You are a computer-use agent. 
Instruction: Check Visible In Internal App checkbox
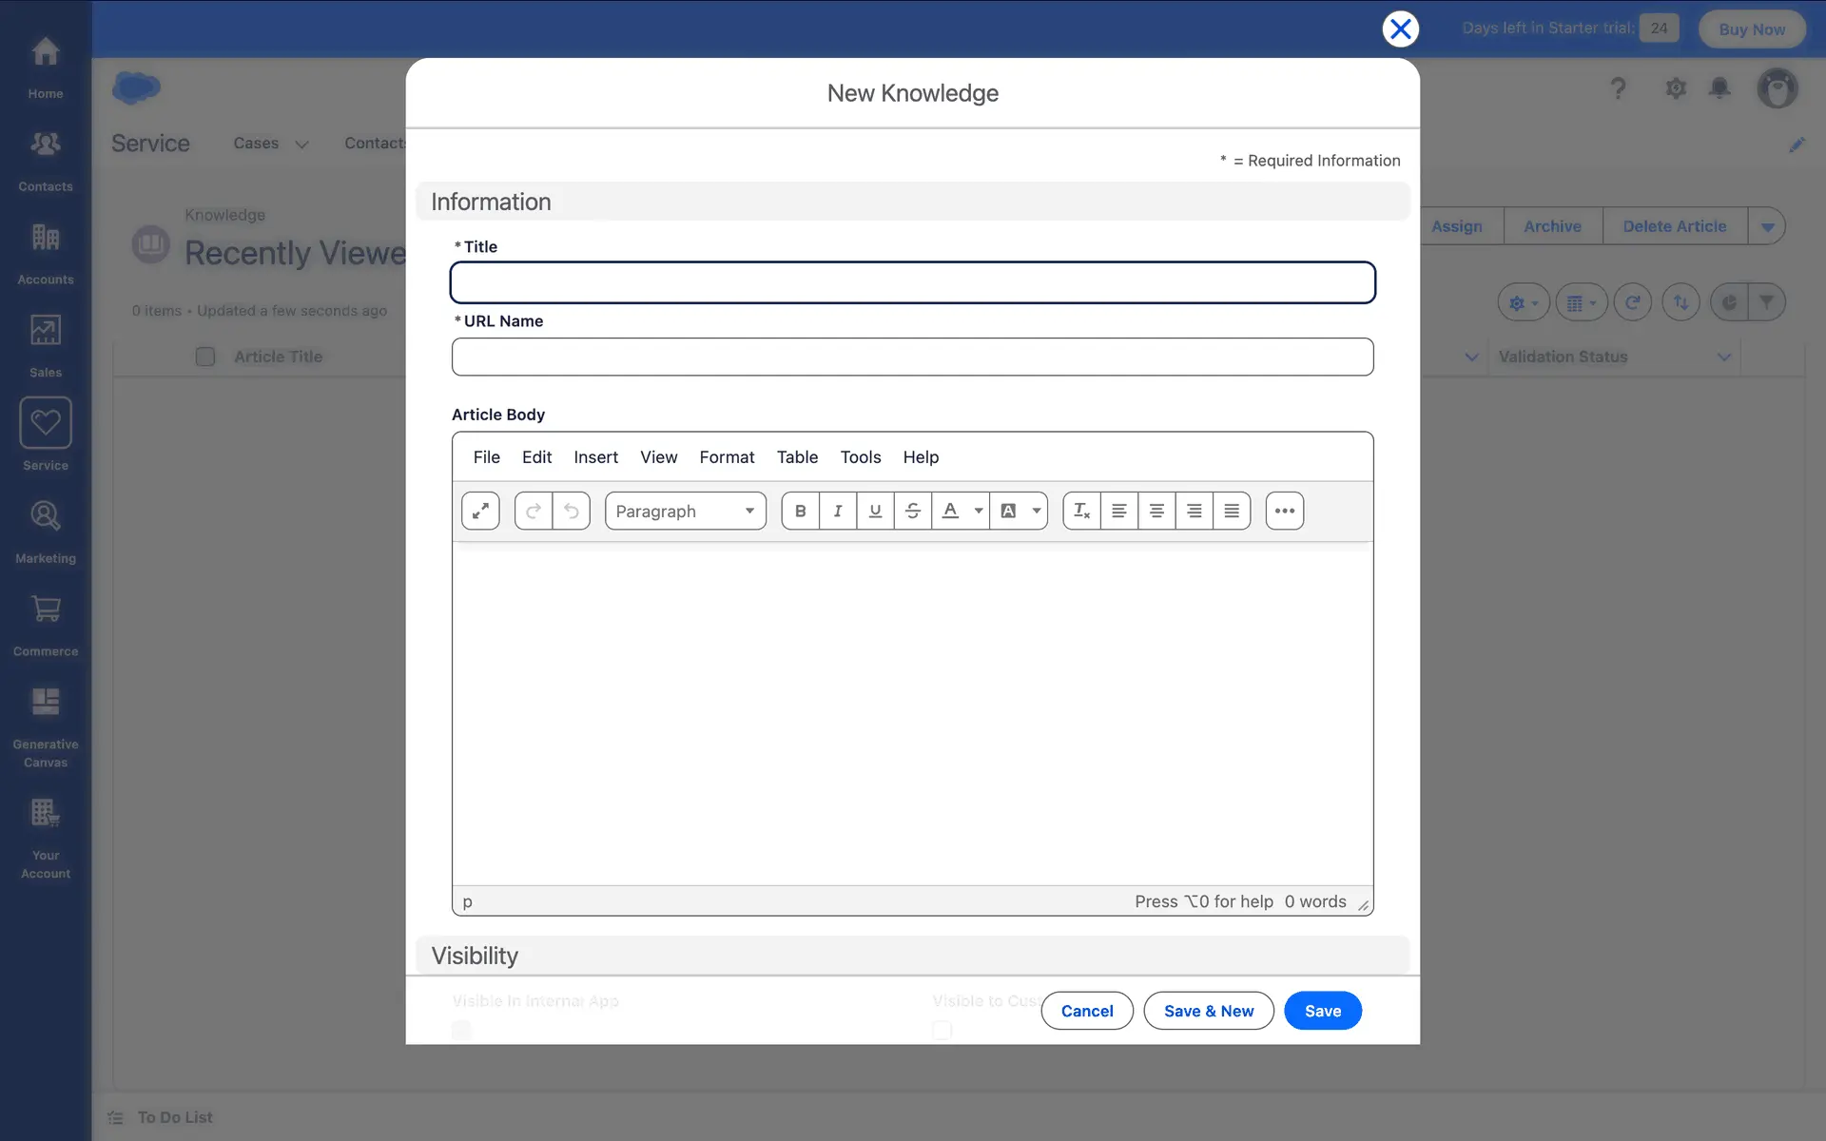(x=461, y=1030)
